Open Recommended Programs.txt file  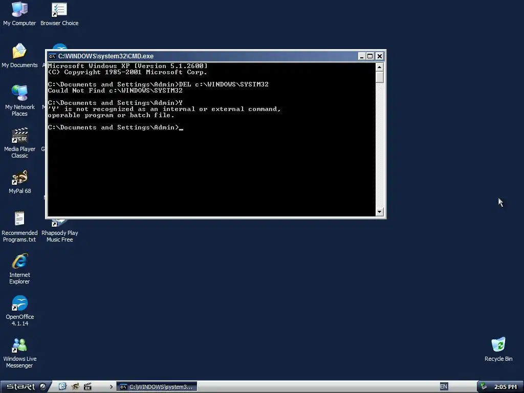coord(19,227)
